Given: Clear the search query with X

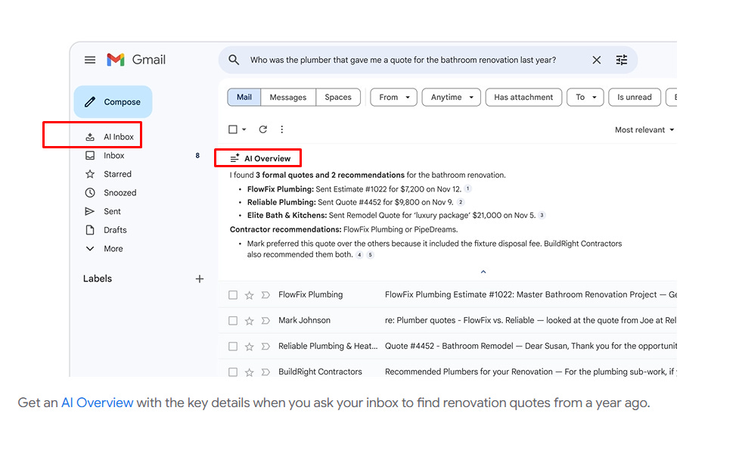Looking at the screenshot, I should click(x=596, y=60).
